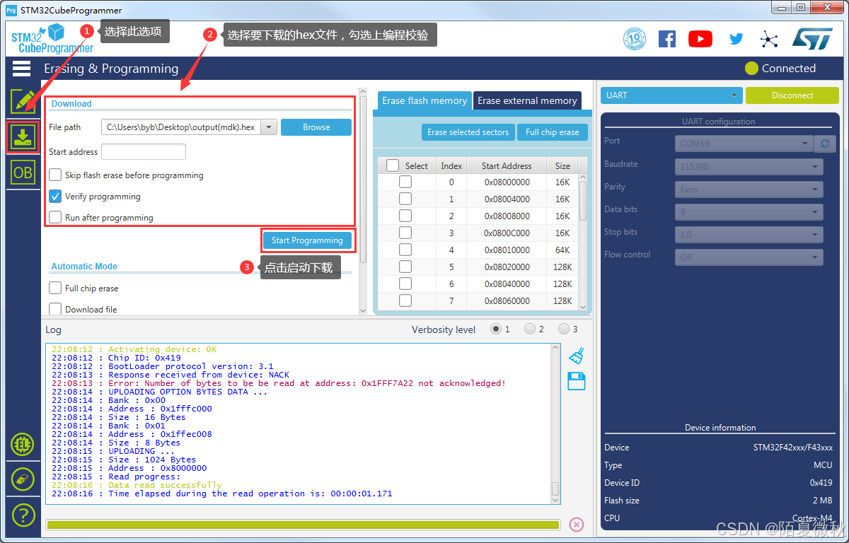Open the hamburger menu at top left
Screen dimensions: 849x543
pyautogui.click(x=21, y=68)
